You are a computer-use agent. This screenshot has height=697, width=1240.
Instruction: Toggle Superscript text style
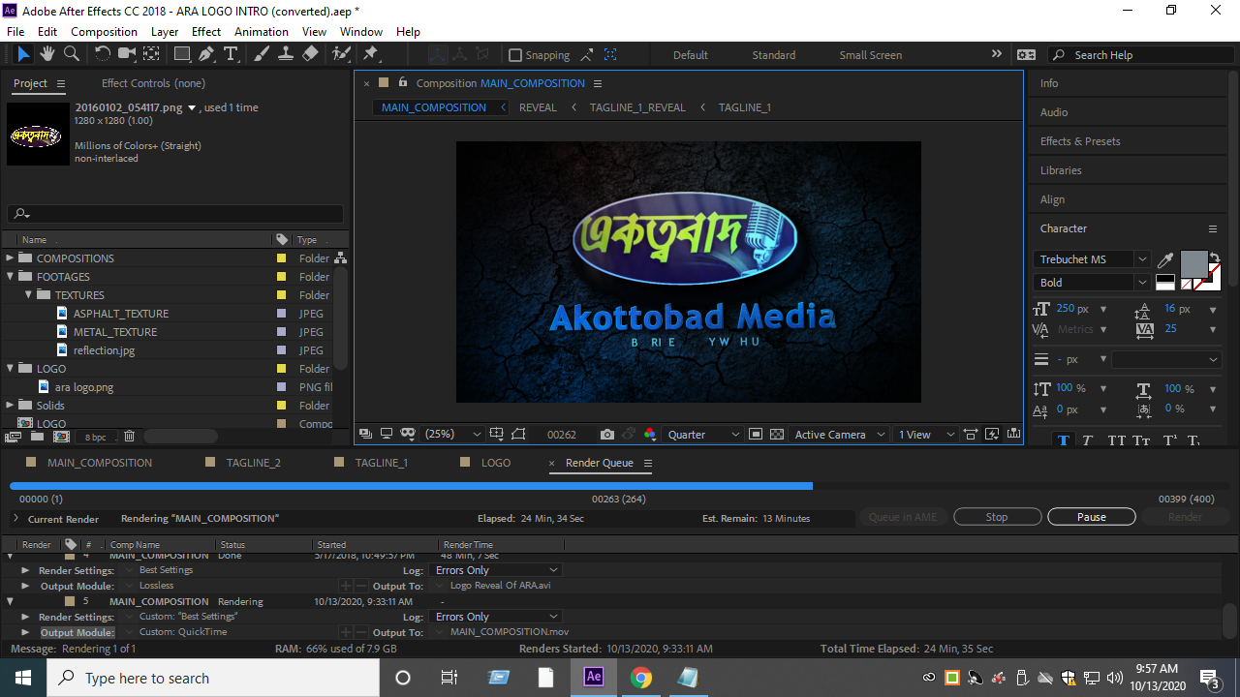[x=1169, y=441]
